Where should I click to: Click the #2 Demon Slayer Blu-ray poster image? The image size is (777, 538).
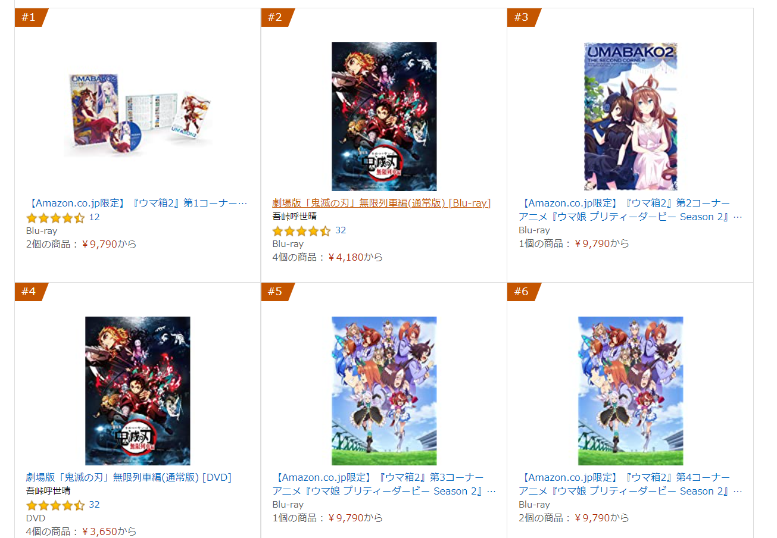(384, 117)
